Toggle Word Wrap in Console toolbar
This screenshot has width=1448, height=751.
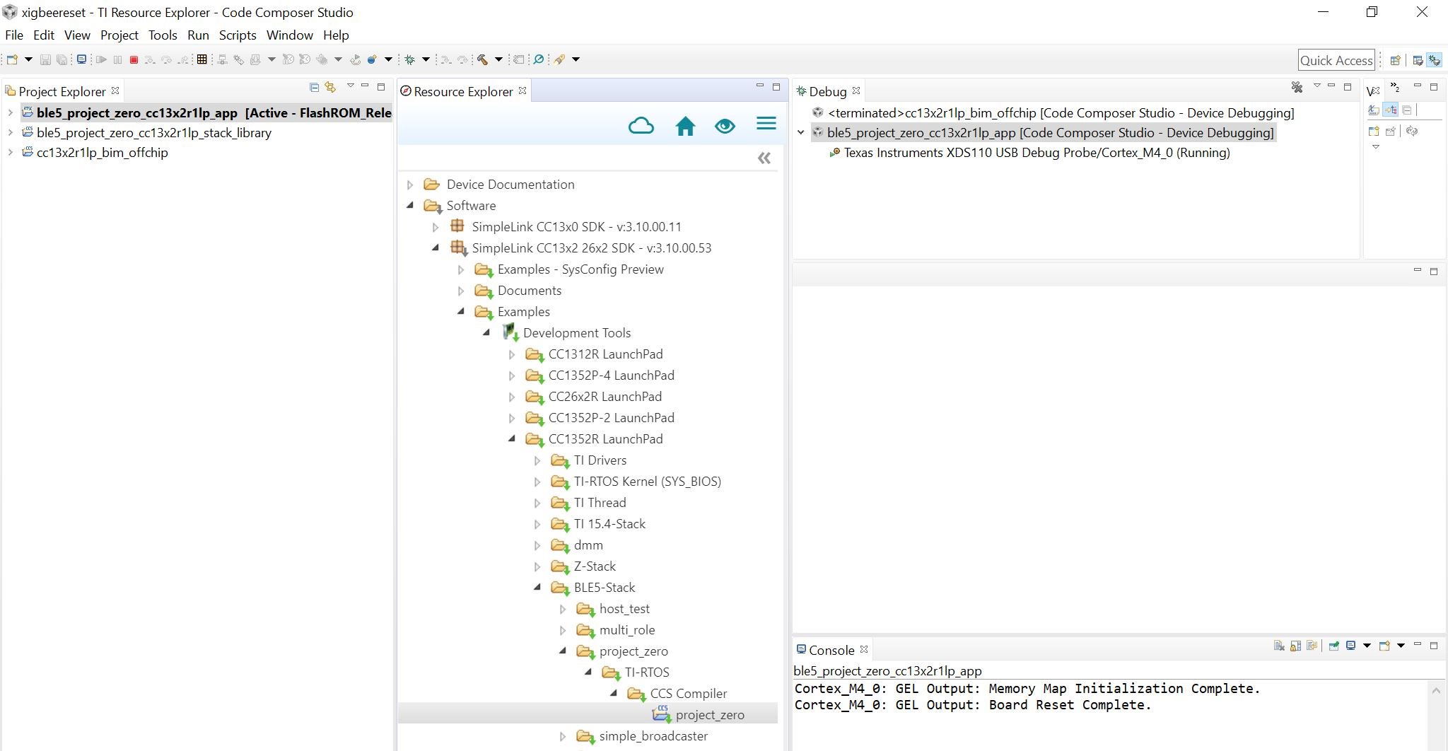pyautogui.click(x=1312, y=646)
